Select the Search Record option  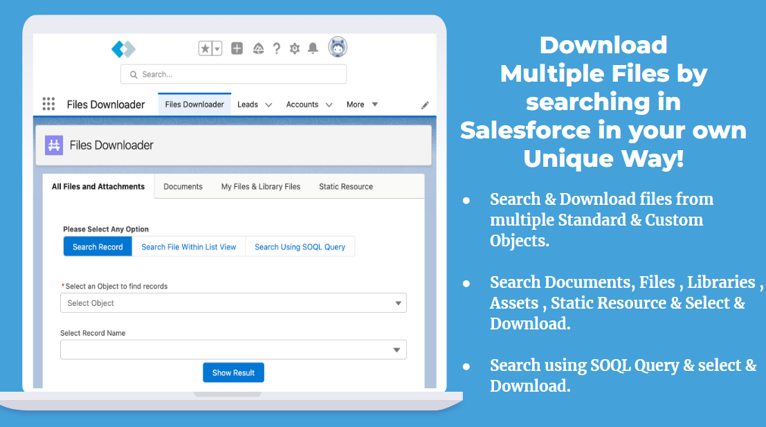(98, 246)
